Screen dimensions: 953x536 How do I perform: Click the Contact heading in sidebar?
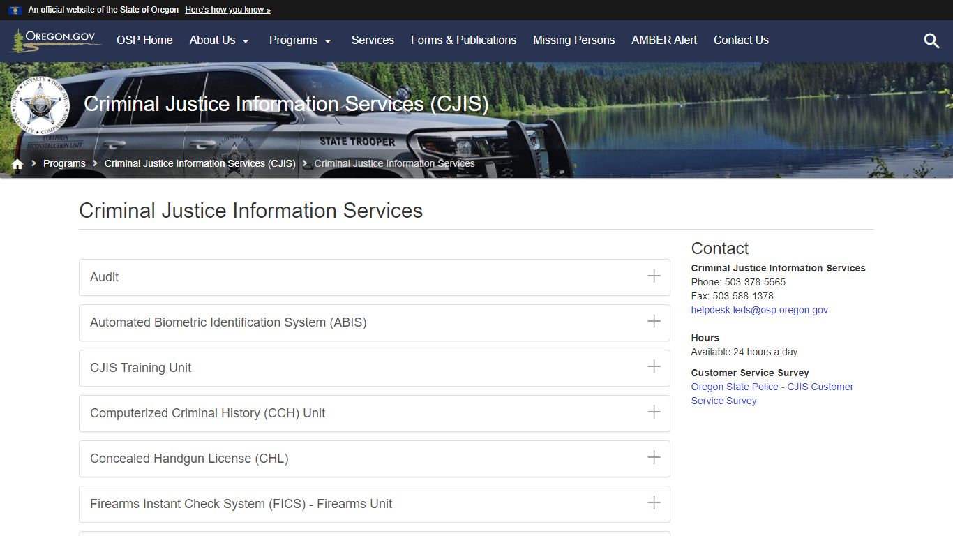click(x=719, y=248)
